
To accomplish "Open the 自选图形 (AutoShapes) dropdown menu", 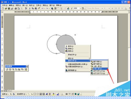I will pos(22,94).
